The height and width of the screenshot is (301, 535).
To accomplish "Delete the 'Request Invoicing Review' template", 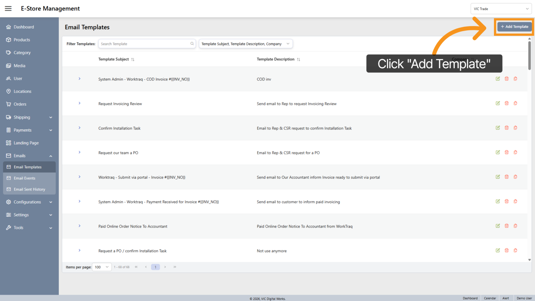I will tap(507, 103).
